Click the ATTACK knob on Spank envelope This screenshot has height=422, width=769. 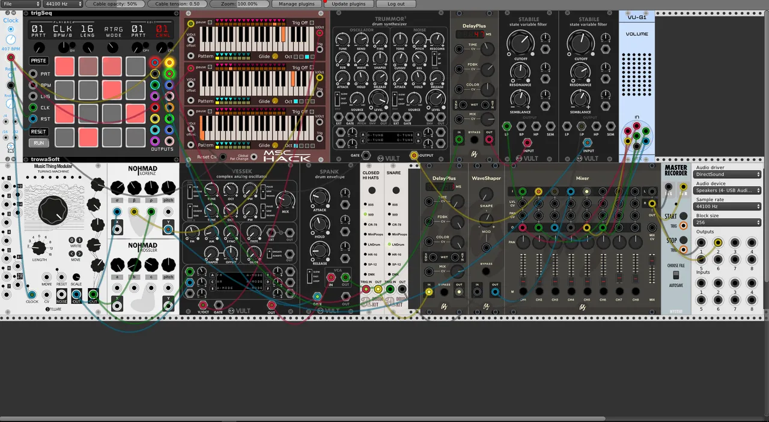pyautogui.click(x=320, y=196)
